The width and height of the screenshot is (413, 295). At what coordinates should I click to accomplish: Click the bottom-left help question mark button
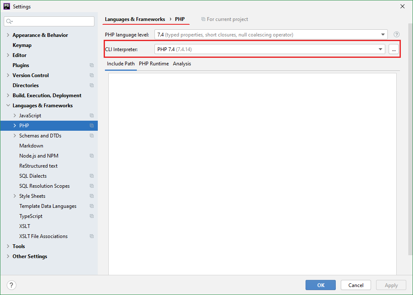(11, 285)
